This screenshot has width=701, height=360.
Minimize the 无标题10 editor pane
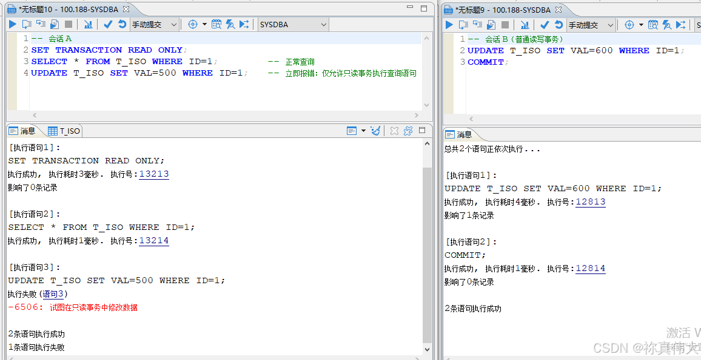(x=410, y=8)
